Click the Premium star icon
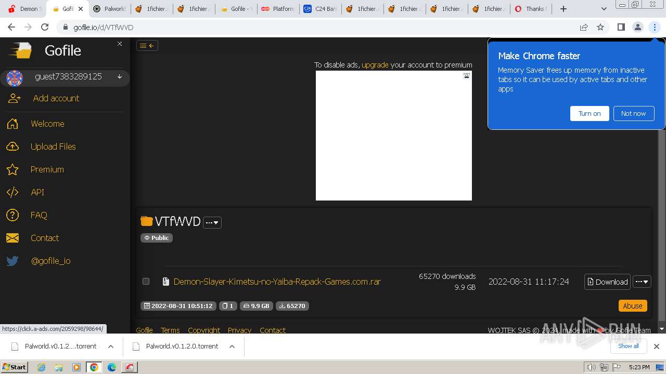 click(12, 169)
